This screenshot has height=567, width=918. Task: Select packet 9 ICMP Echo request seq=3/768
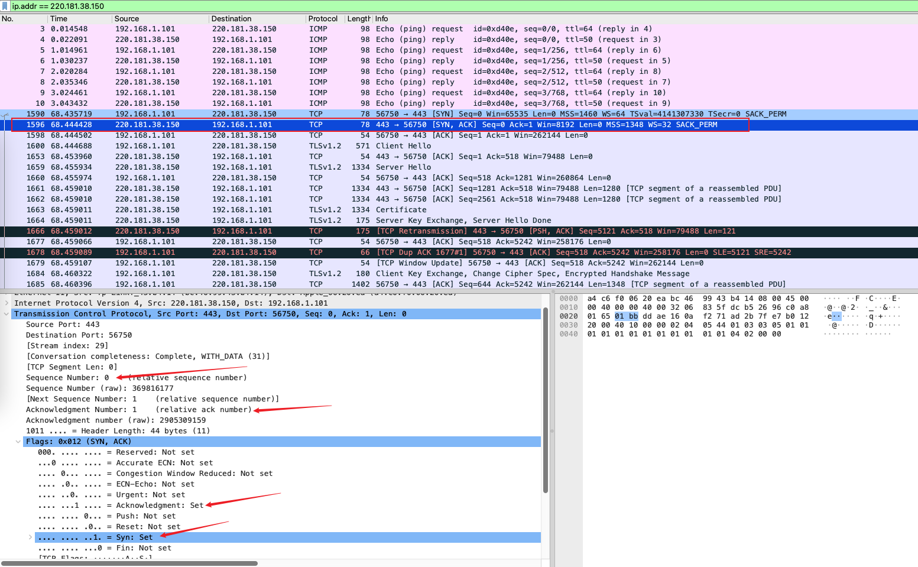459,93
